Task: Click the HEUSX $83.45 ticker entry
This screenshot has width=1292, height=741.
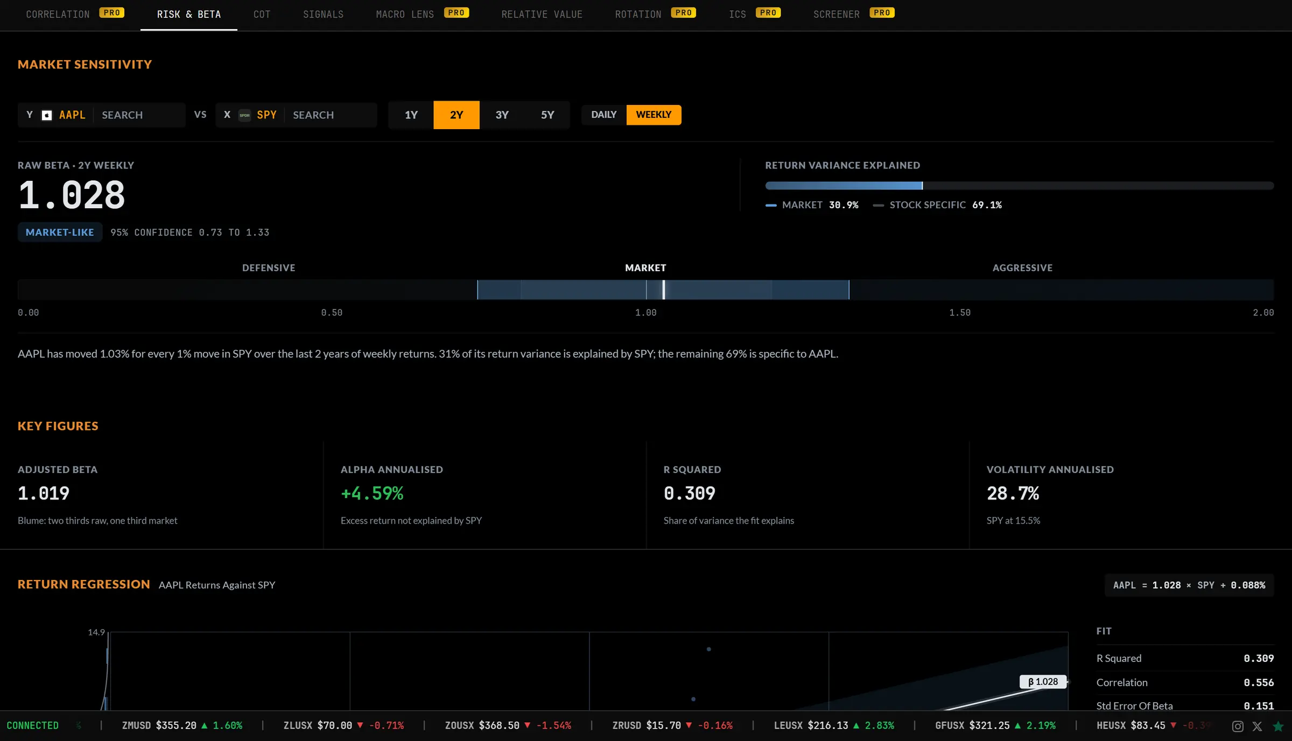Action: click(x=1154, y=726)
